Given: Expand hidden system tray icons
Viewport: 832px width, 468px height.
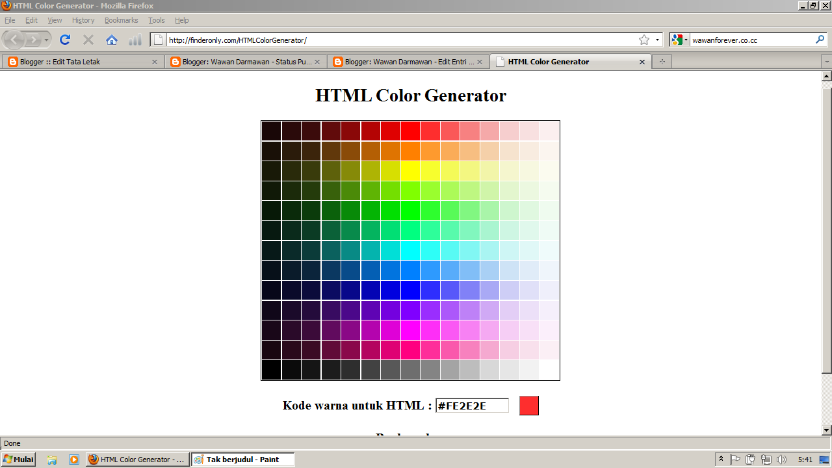Looking at the screenshot, I should (720, 460).
